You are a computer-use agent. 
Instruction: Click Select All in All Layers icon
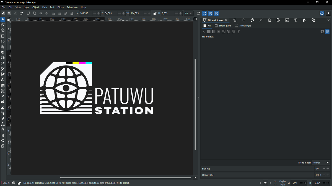click(x=9, y=13)
